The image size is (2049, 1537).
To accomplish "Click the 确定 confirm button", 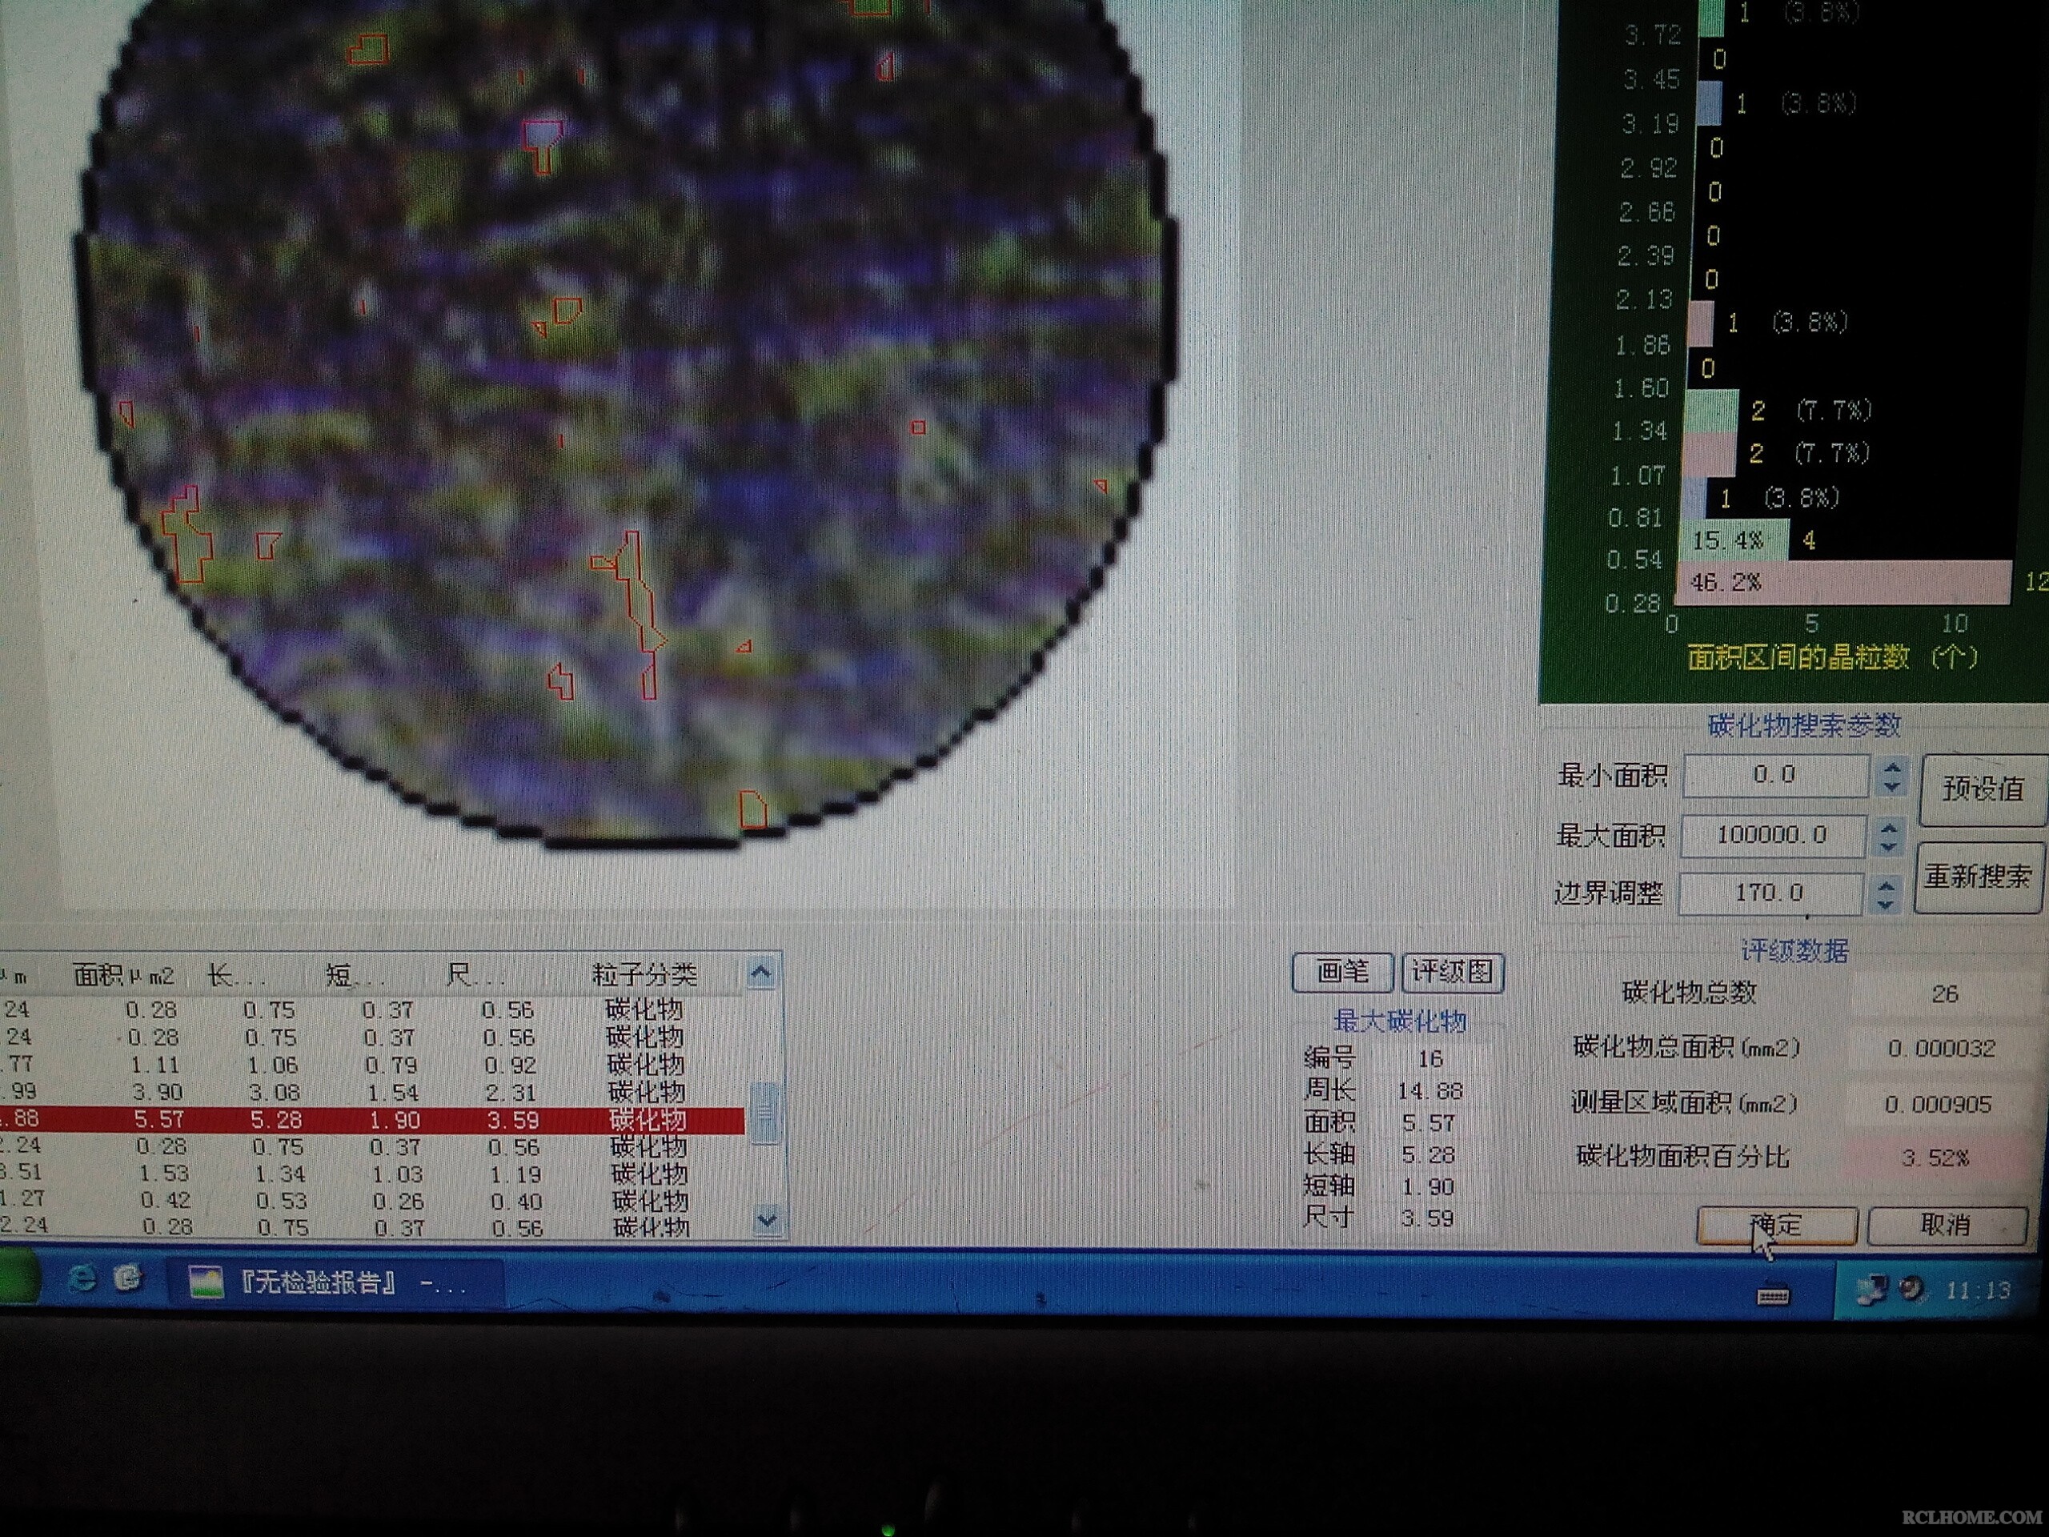I will (x=1777, y=1226).
